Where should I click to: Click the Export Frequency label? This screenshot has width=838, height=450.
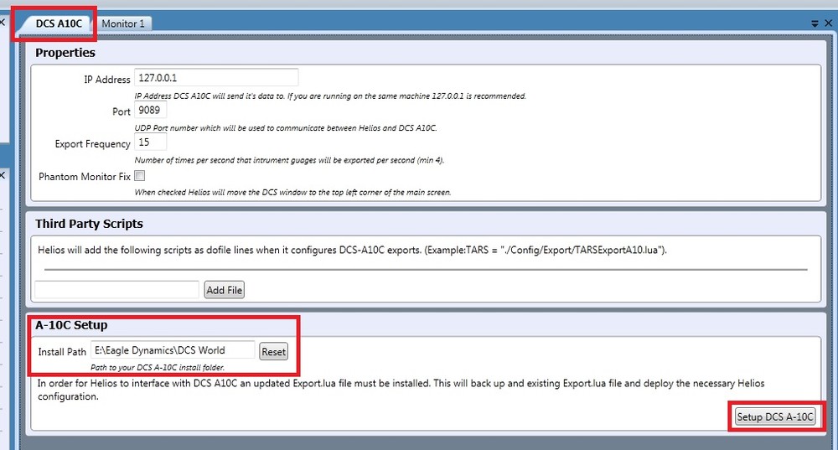pos(92,144)
